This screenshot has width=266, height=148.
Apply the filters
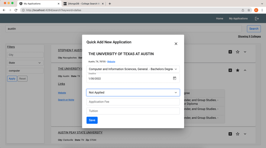(x=12, y=79)
